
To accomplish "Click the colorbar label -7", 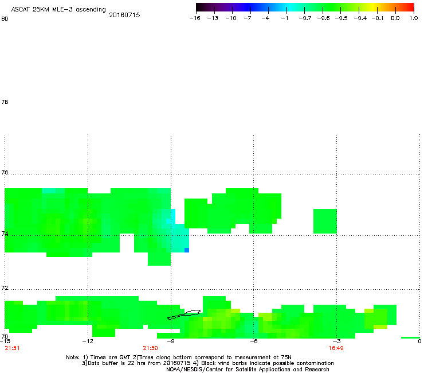I will click(x=247, y=18).
